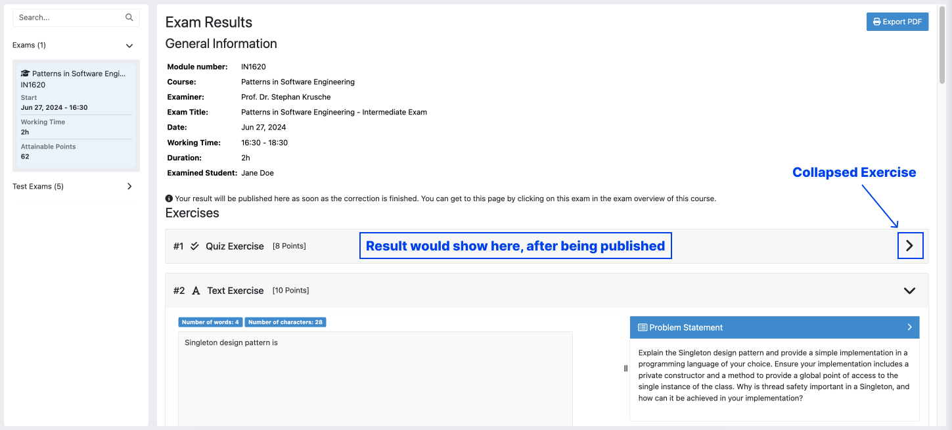Click the graduation cap exam icon

pos(25,74)
